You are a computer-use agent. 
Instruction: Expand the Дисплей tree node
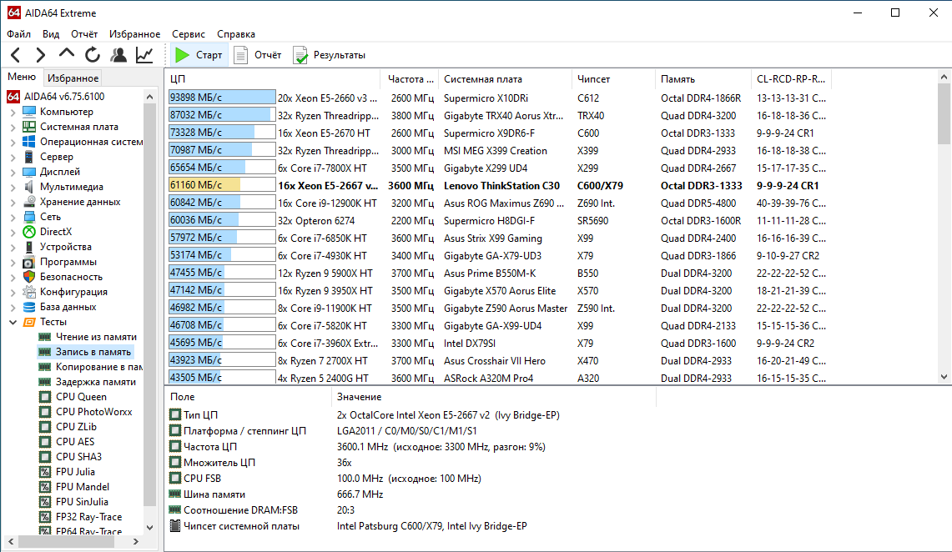coord(13,173)
